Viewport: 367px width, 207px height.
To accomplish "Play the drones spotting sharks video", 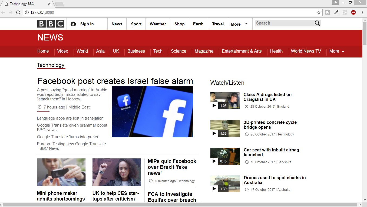I will pyautogui.click(x=214, y=189).
